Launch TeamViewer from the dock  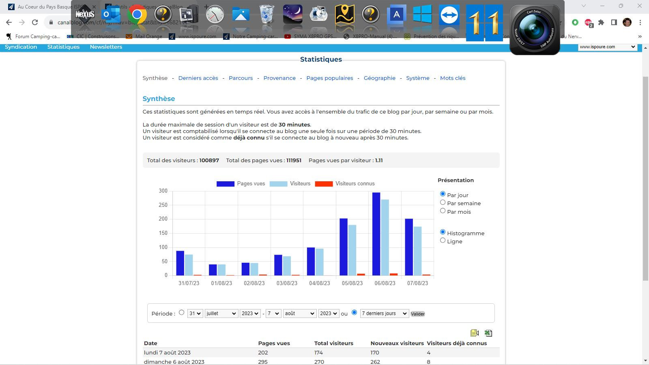coord(449,15)
